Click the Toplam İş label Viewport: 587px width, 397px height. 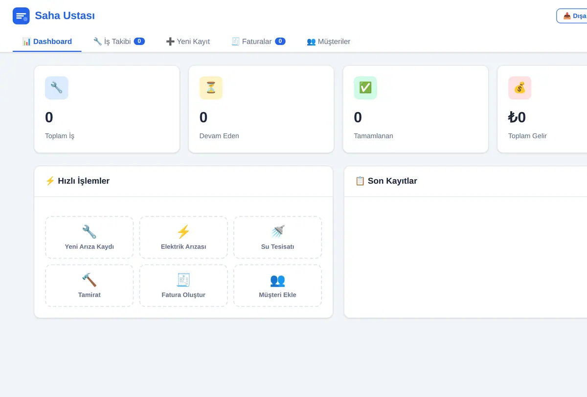pos(60,136)
